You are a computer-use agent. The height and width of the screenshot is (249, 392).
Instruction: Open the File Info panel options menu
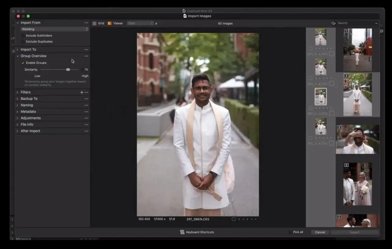point(86,124)
